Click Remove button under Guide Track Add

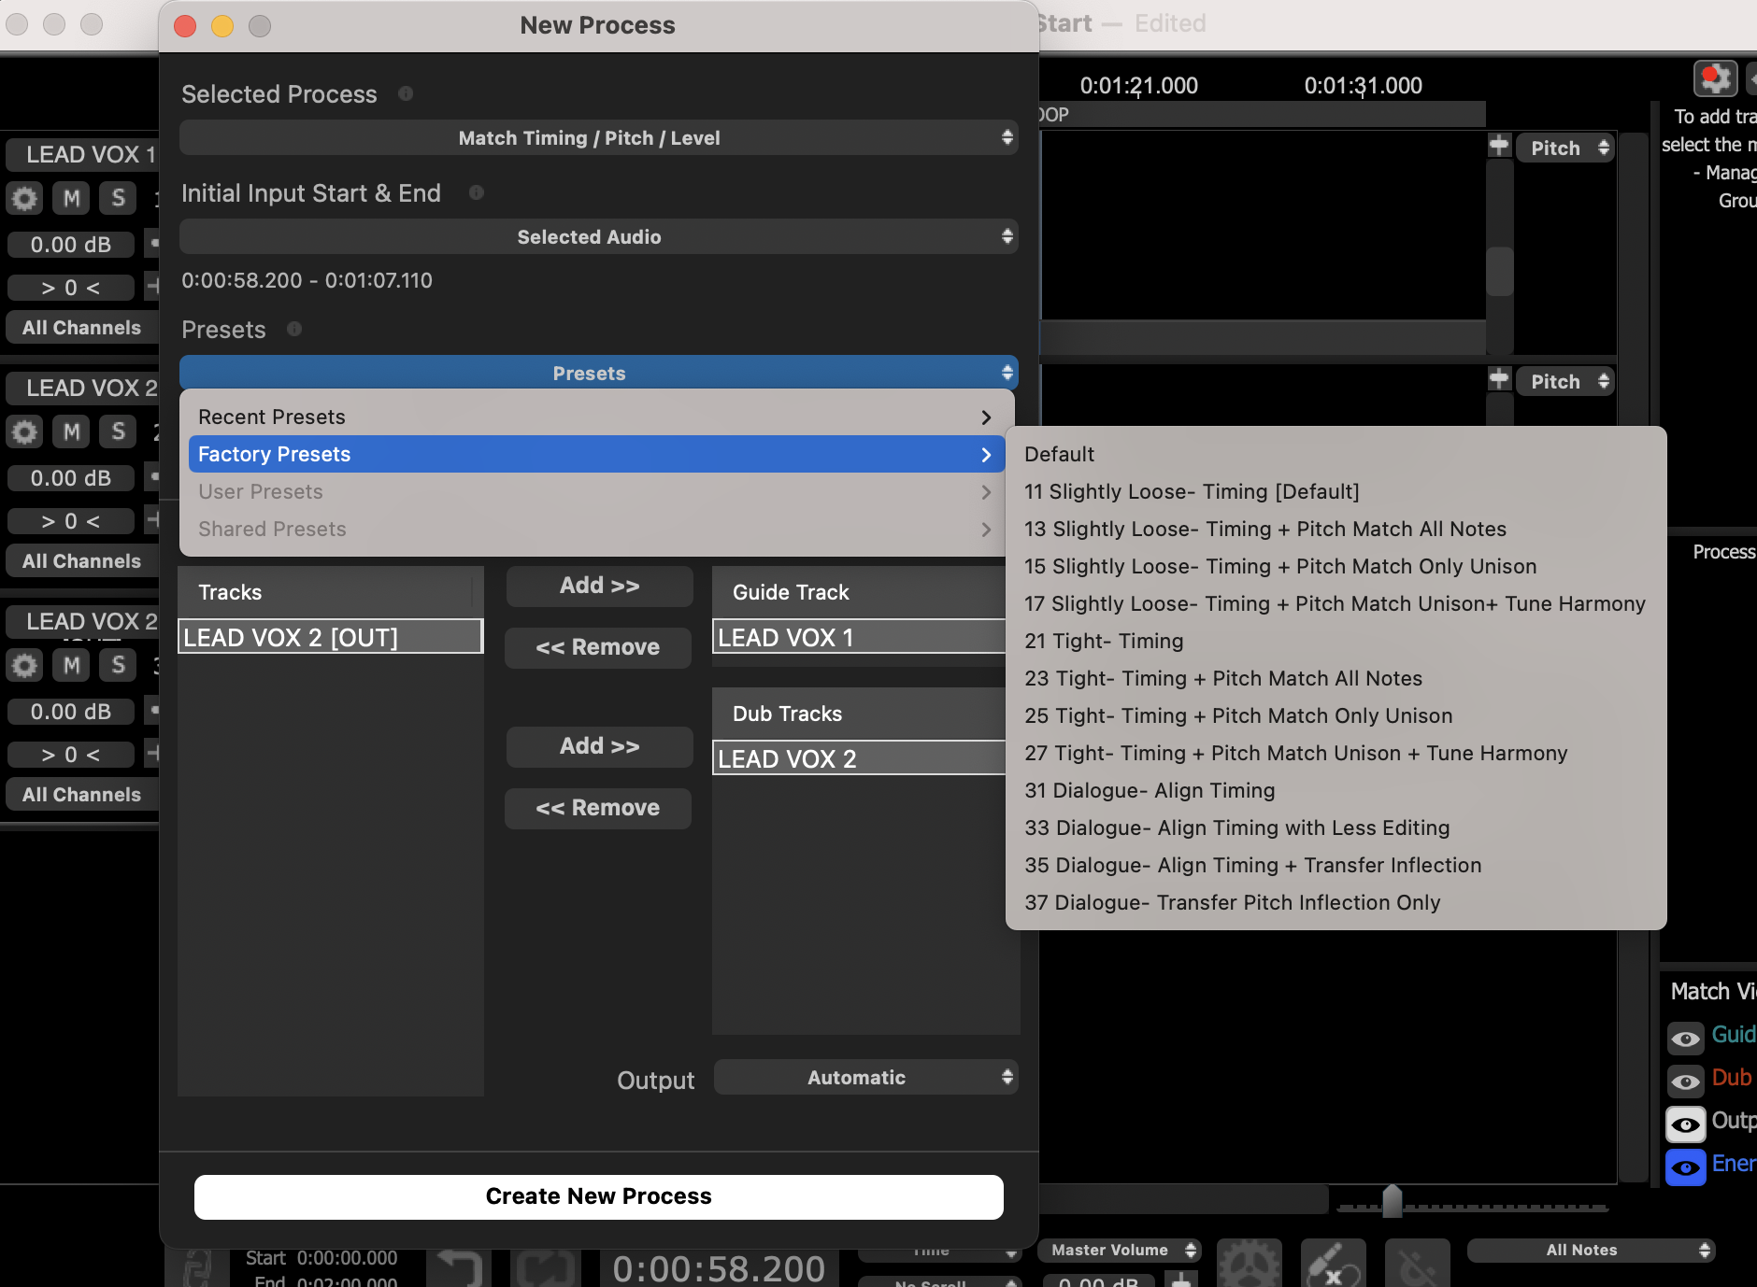[598, 647]
